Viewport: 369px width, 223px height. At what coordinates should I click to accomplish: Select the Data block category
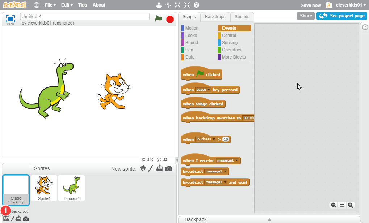(x=190, y=57)
